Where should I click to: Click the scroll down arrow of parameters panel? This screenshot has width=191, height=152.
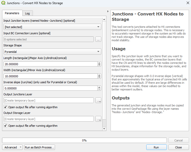click(104, 129)
